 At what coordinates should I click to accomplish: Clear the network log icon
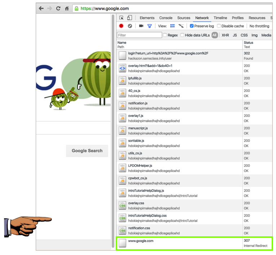pos(130,26)
